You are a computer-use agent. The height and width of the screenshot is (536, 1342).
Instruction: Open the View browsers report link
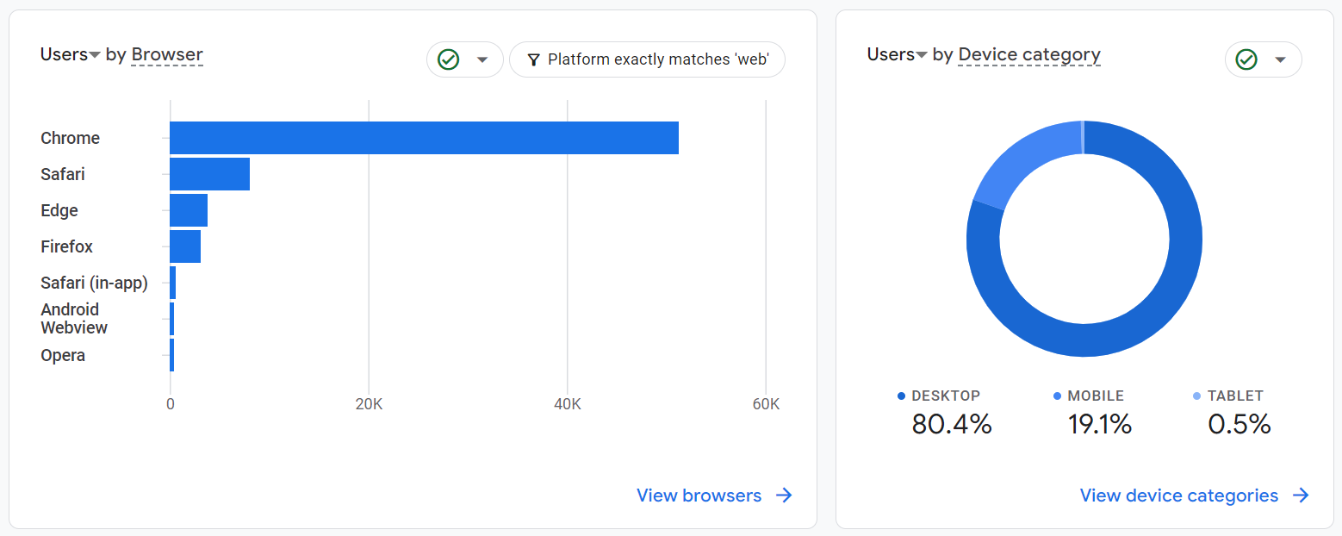tap(699, 495)
